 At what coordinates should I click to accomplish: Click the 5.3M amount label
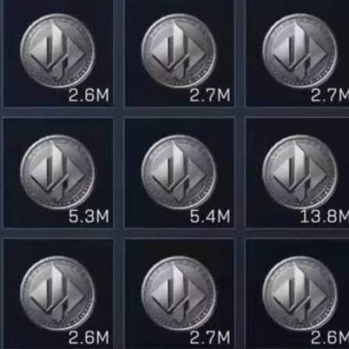pos(89,216)
